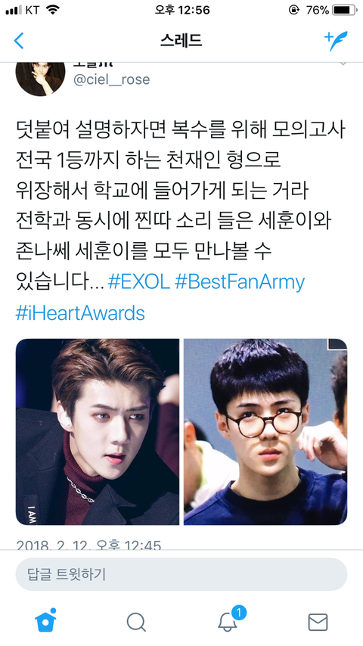Tap the #EXOL hashtag
This screenshot has height=646, width=363.
pyautogui.click(x=139, y=282)
